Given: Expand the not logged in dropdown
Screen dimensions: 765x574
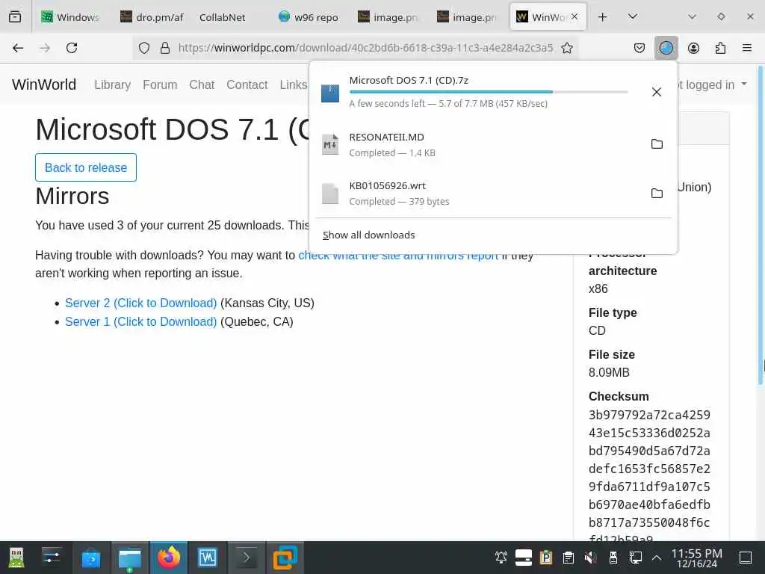Looking at the screenshot, I should (712, 84).
